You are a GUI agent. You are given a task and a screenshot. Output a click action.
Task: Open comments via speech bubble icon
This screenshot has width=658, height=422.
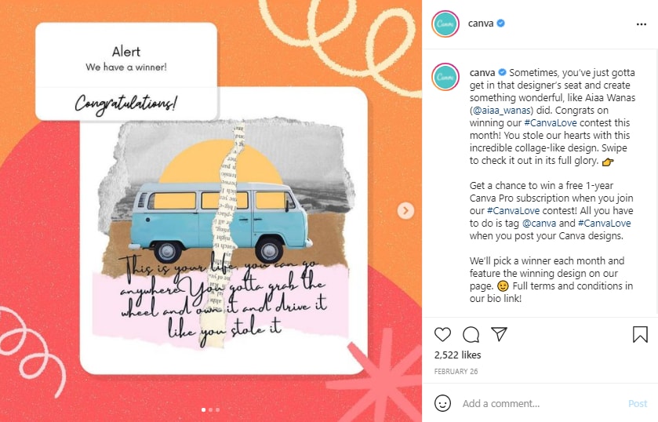(471, 334)
